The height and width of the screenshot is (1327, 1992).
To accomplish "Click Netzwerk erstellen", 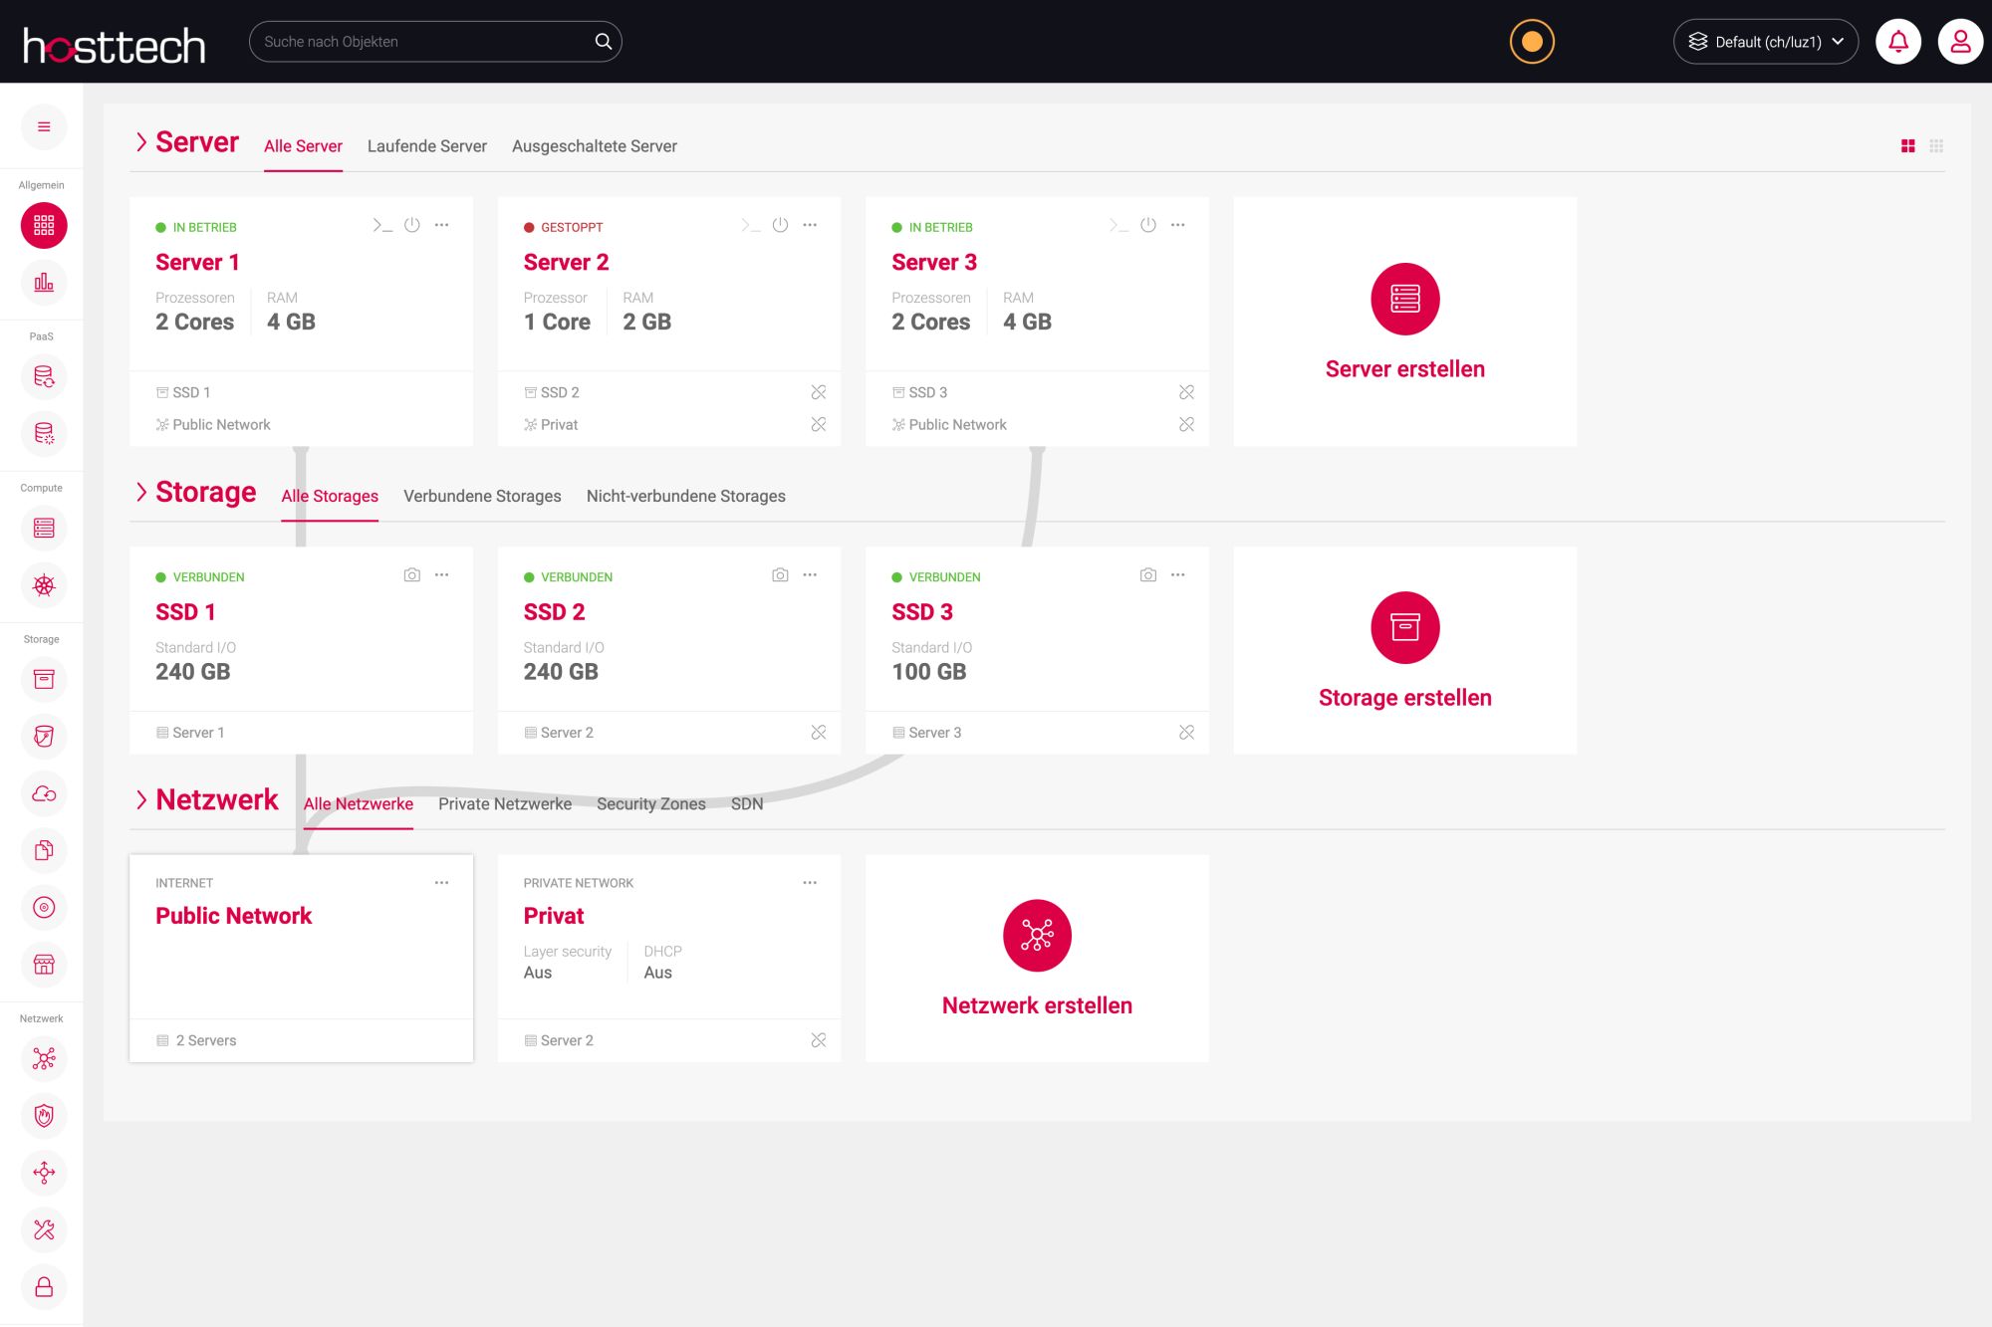I will click(x=1037, y=959).
